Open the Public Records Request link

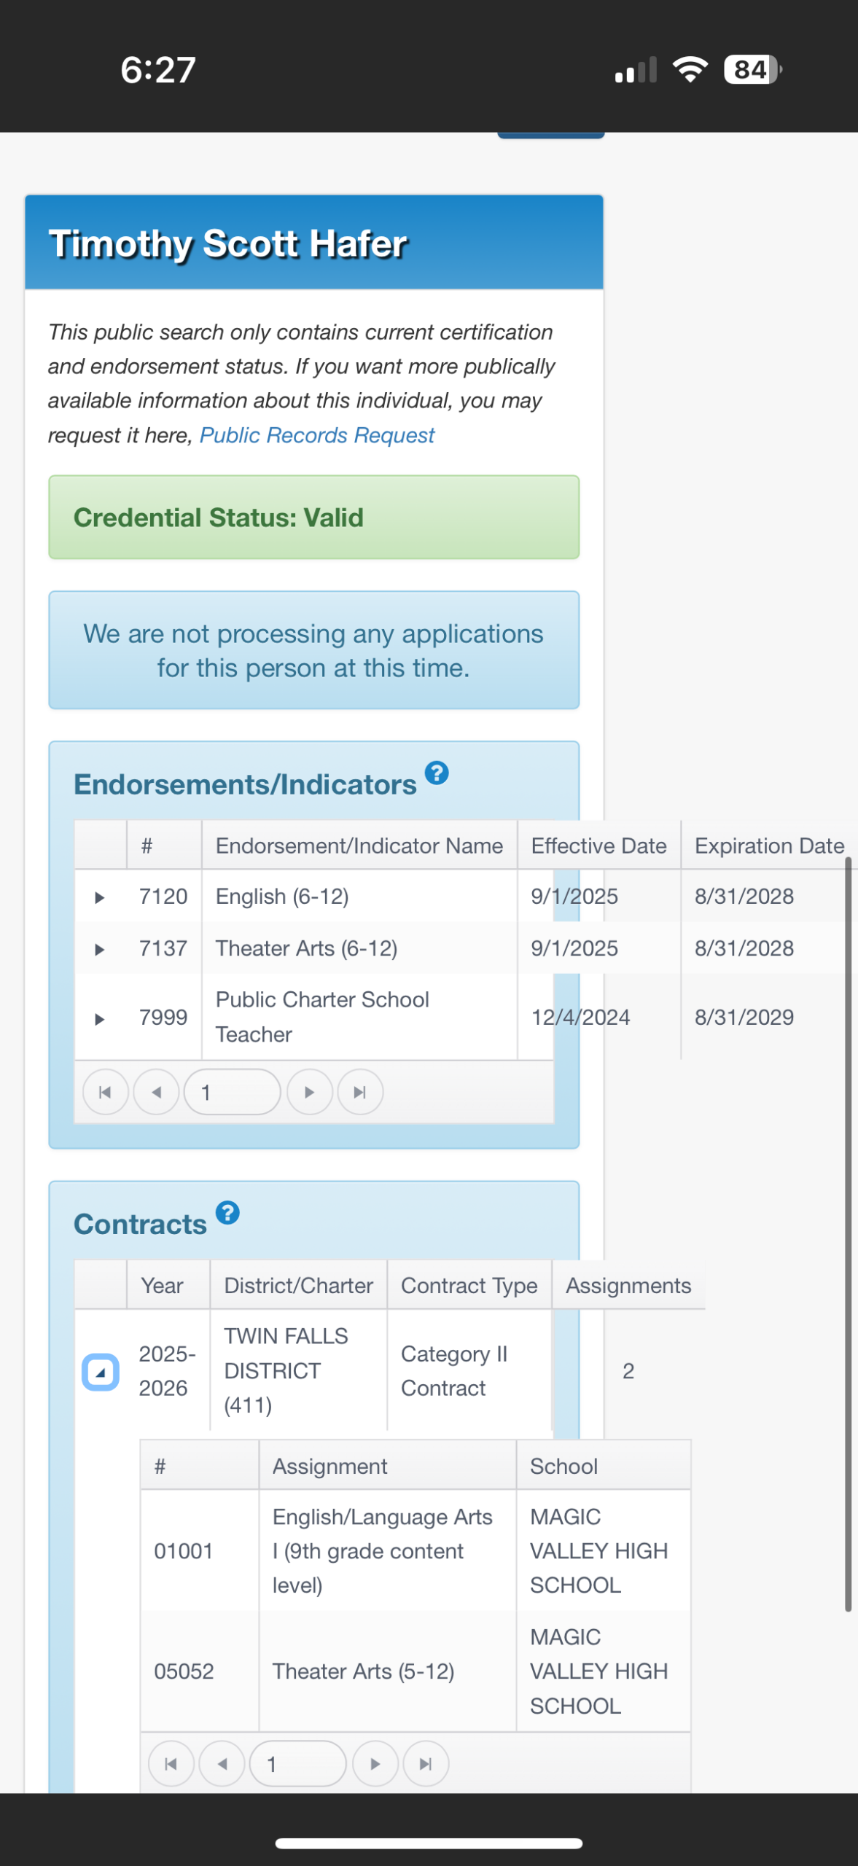click(316, 435)
